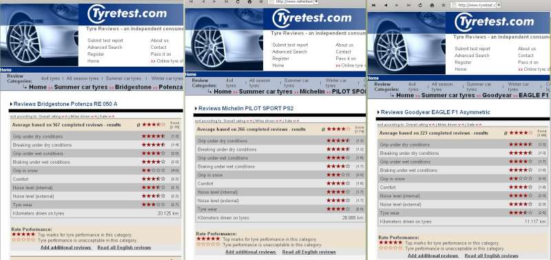Image resolution: width=551 pixels, height=260 pixels.
Task: Click back arrow in Goodyear browser toolbar
Action: pyautogui.click(x=386, y=6)
